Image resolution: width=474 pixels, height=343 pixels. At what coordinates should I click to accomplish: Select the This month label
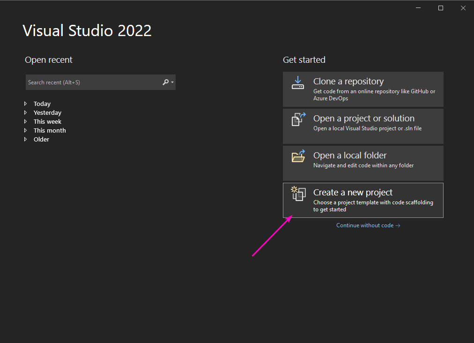pyautogui.click(x=50, y=130)
